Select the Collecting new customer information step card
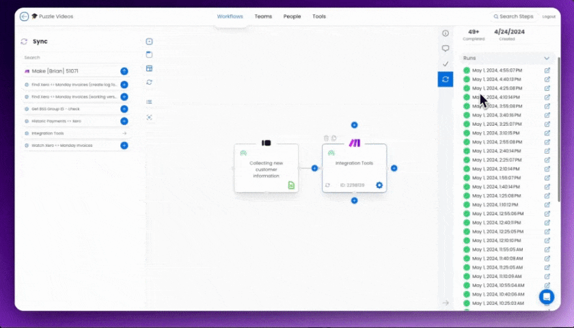 (x=266, y=168)
